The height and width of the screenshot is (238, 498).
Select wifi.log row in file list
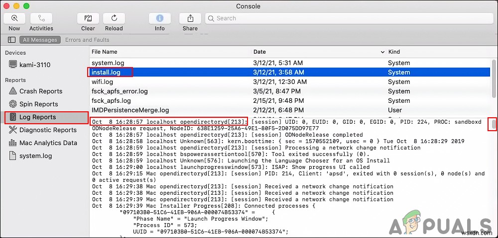290,82
